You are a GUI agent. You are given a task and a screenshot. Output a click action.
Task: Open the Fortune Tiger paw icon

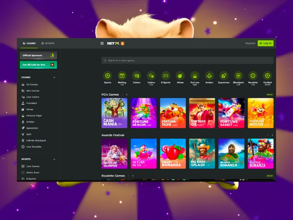coord(195,76)
